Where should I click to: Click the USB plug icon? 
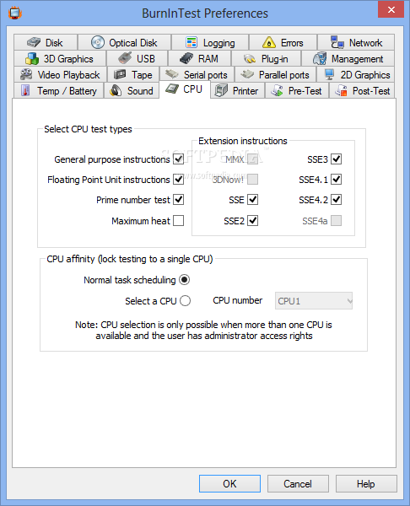[125, 58]
